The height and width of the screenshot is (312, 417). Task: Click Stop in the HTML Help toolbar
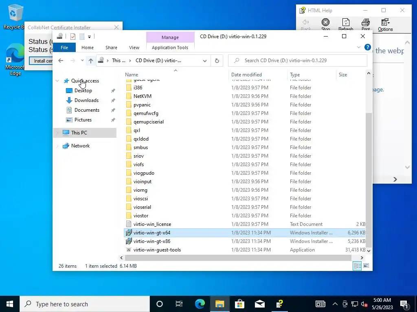tap(325, 24)
